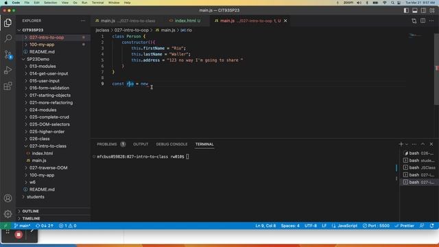The height and width of the screenshot is (247, 439).
Task: Close the terminal panel
Action: (x=431, y=144)
